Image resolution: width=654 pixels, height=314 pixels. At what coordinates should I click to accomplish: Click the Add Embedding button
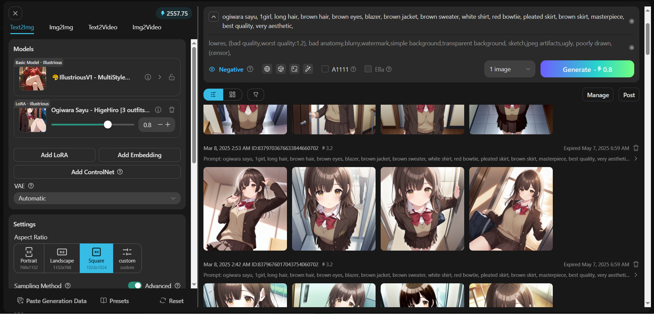pos(140,155)
